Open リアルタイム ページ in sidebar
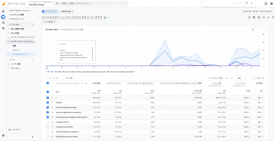The height and width of the screenshot is (141, 275). pyautogui.click(x=17, y=19)
